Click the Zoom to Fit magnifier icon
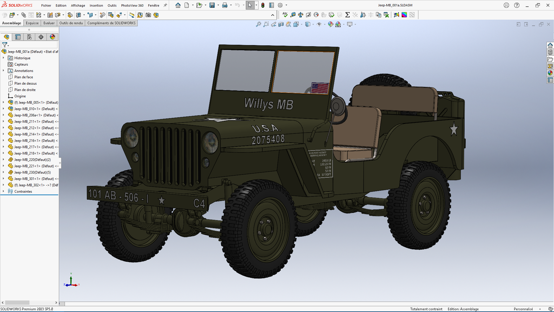Screen dimensions: 554x312 point(259,24)
